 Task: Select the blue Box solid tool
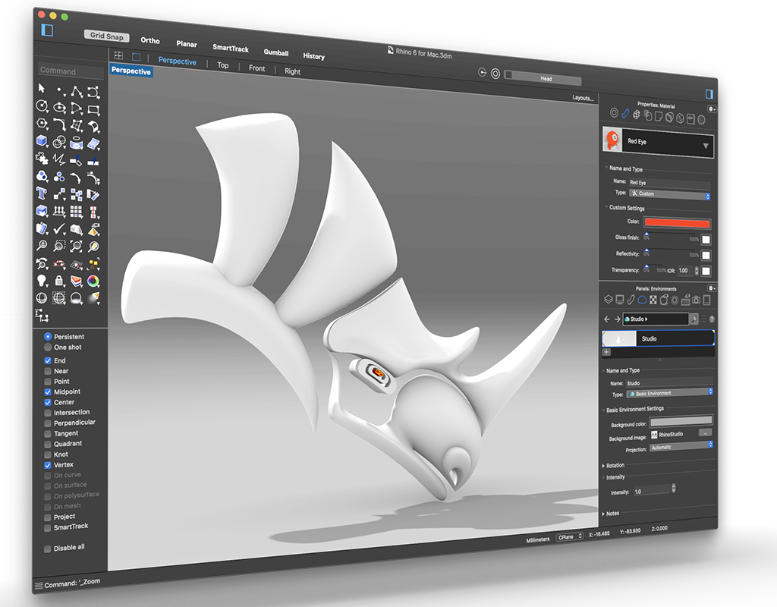pos(42,141)
